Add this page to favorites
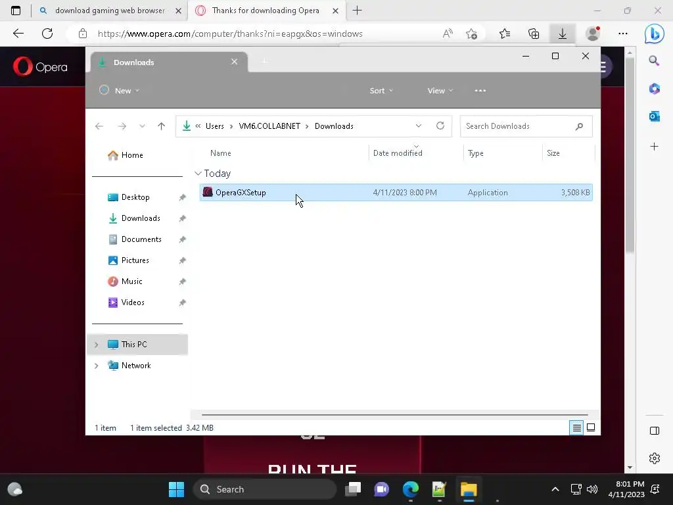The height and width of the screenshot is (505, 673). (x=471, y=34)
